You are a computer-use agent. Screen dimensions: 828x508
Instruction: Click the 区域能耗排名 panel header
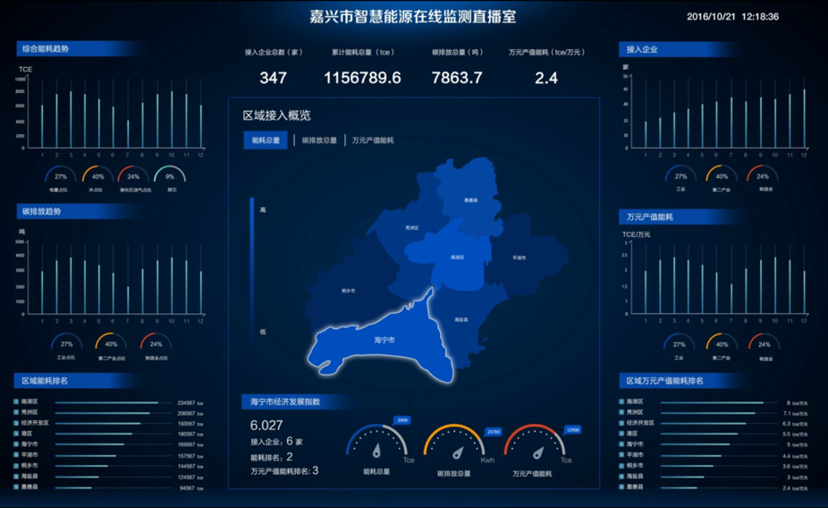77,381
